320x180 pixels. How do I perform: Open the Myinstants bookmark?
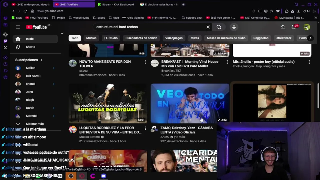tap(289, 18)
